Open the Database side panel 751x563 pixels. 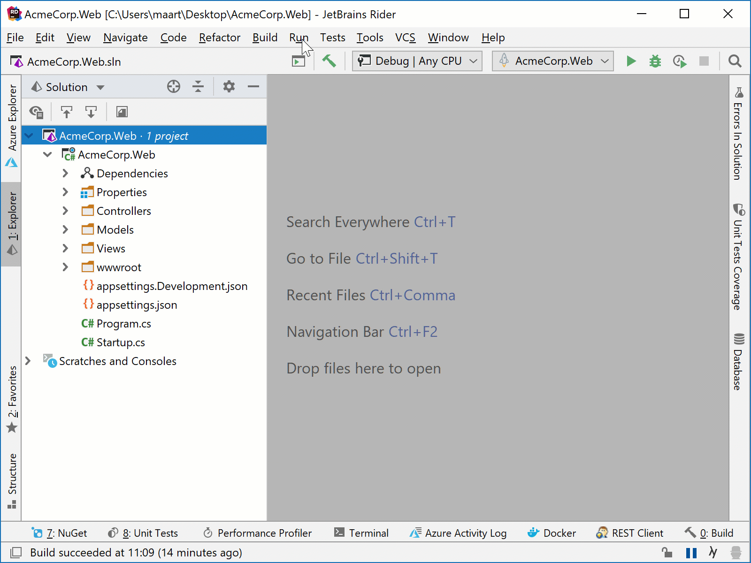pyautogui.click(x=738, y=361)
